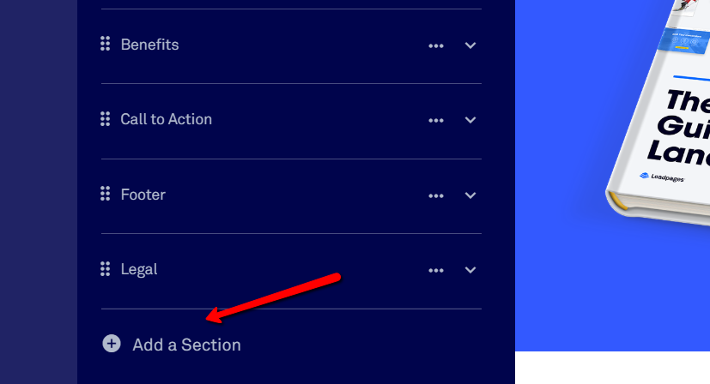710x384 pixels.
Task: Expand the Footer section chevron
Action: click(x=470, y=195)
